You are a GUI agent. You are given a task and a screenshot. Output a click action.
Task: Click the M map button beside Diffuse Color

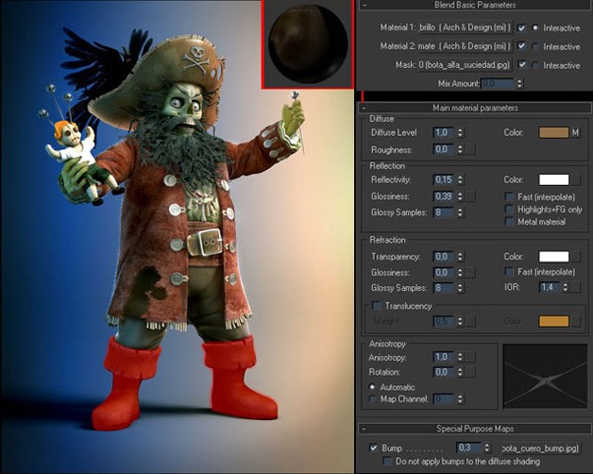pyautogui.click(x=575, y=133)
